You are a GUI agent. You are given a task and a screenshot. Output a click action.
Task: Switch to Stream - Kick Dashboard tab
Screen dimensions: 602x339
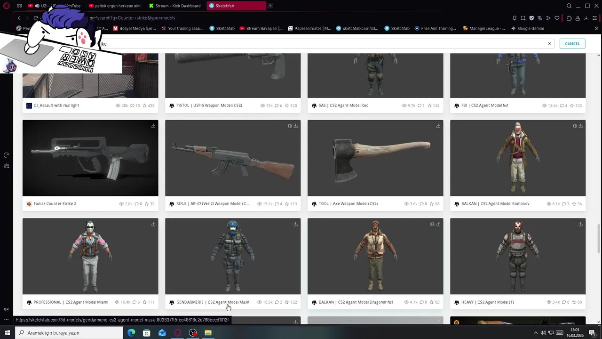pos(176,6)
